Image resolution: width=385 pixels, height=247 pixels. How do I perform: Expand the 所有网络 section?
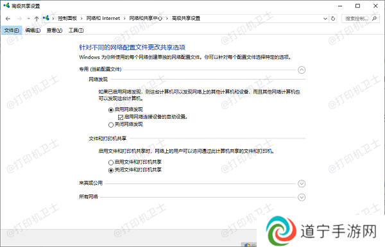pyautogui.click(x=302, y=197)
